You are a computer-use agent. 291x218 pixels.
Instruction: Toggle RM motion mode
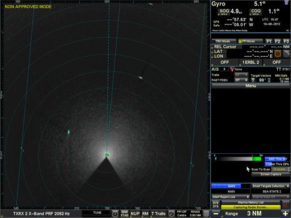[x=145, y=214]
